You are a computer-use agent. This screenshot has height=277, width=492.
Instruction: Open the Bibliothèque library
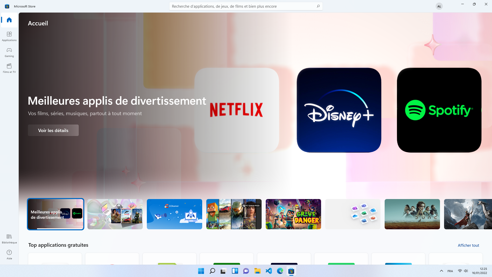point(9,239)
